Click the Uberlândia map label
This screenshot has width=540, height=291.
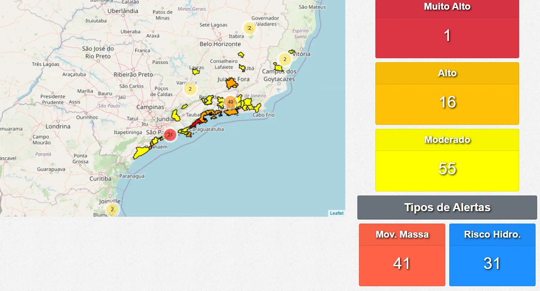tap(123, 11)
